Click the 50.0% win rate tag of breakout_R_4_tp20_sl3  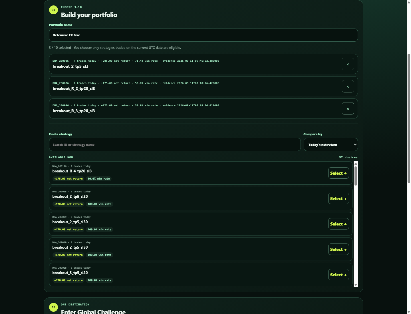coord(99,179)
